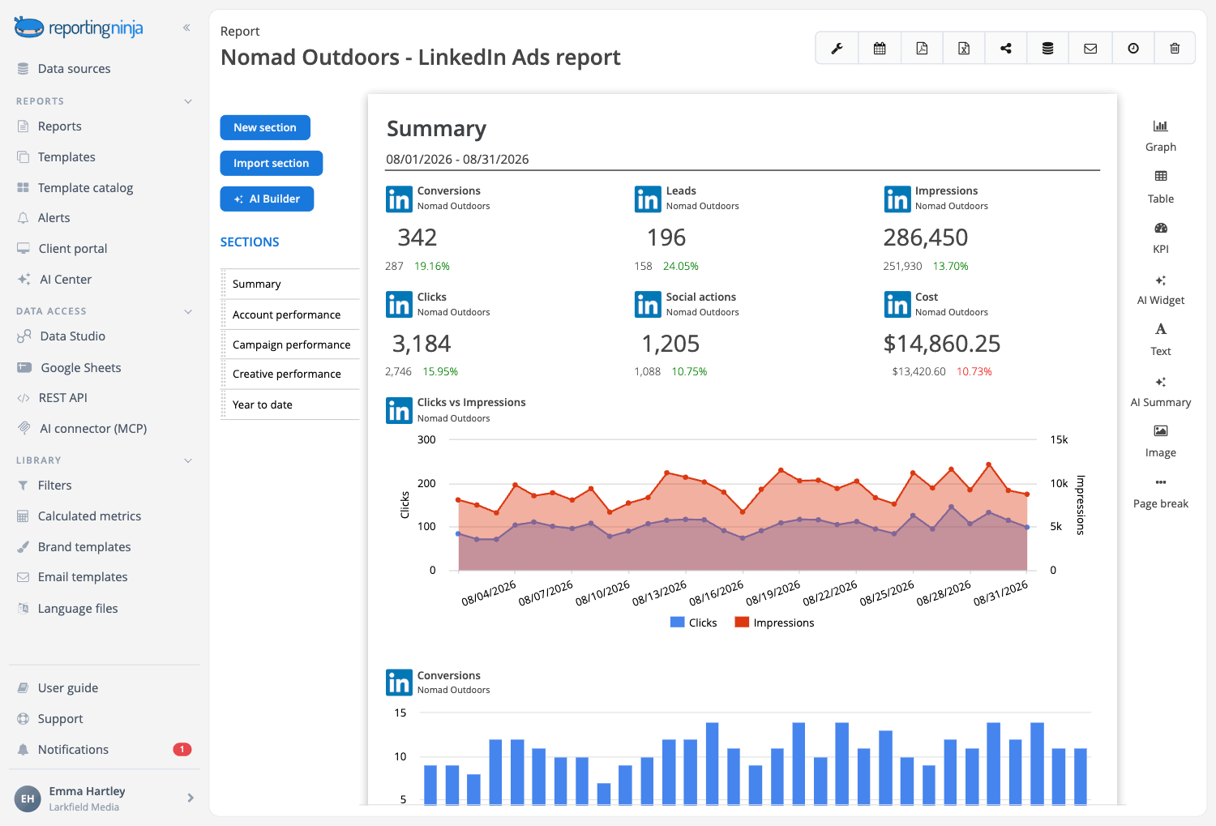Add a Table widget

pyautogui.click(x=1161, y=187)
